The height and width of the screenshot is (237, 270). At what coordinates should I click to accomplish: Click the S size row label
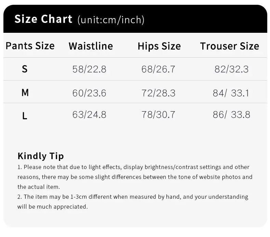tap(25, 69)
